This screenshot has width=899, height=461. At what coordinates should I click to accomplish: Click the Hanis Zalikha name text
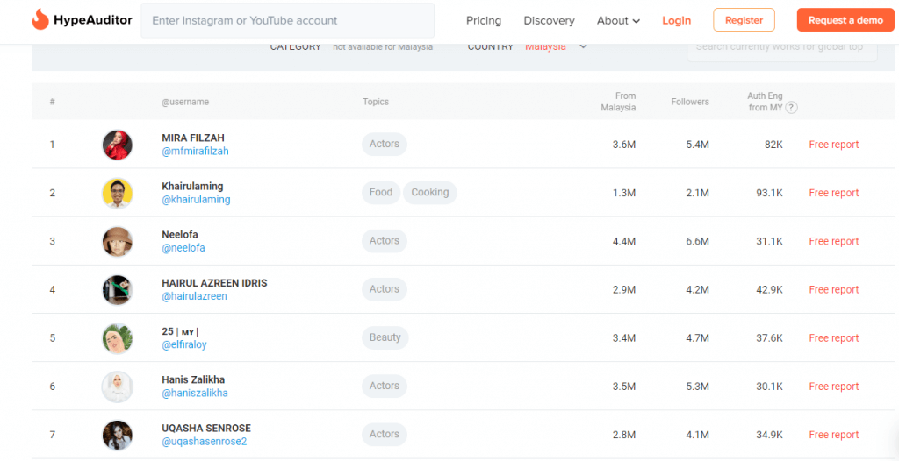(193, 380)
